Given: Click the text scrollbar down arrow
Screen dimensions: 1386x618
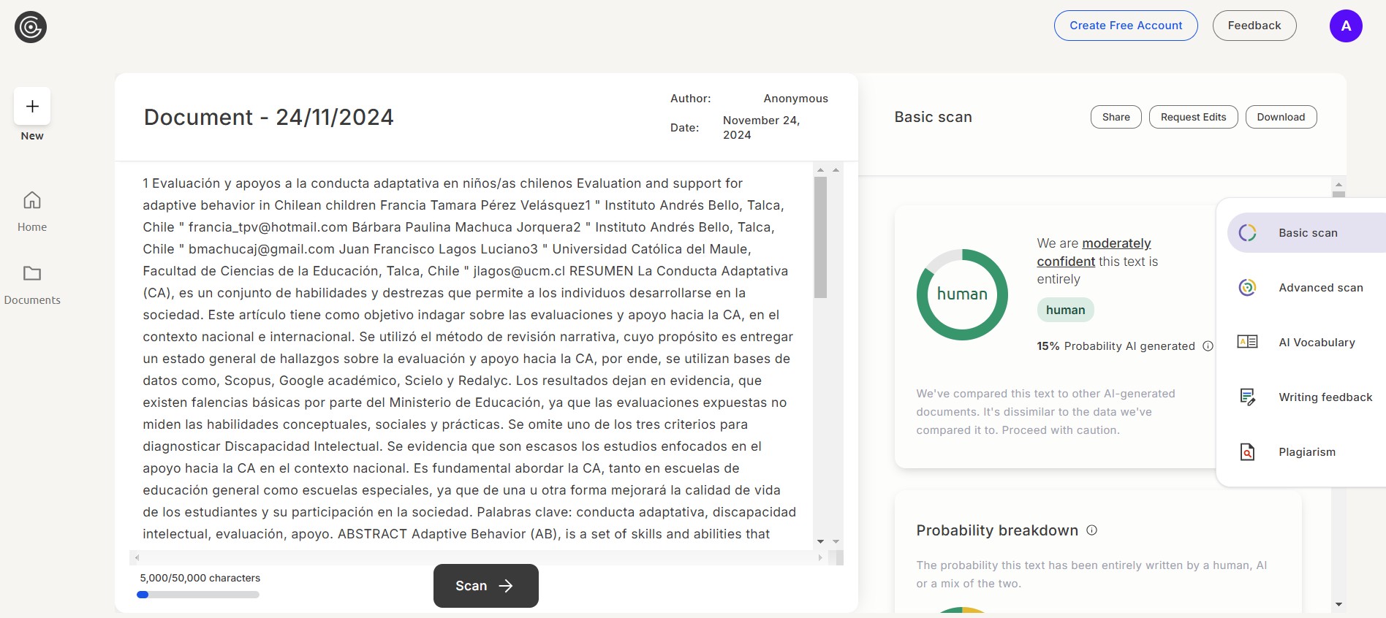Looking at the screenshot, I should (x=820, y=541).
